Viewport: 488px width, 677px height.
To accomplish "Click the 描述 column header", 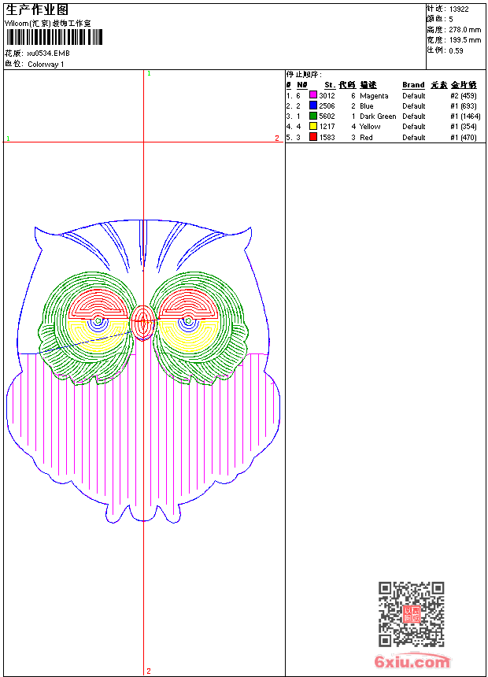I will coord(368,85).
